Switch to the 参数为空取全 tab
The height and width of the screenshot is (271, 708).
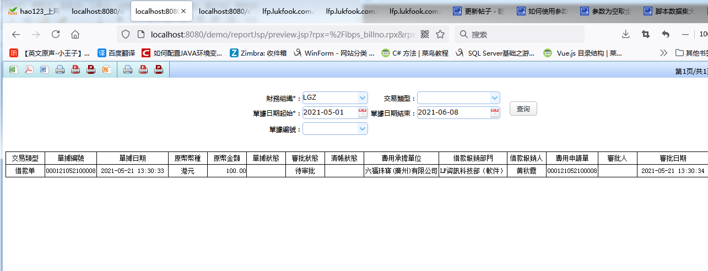[x=605, y=11]
